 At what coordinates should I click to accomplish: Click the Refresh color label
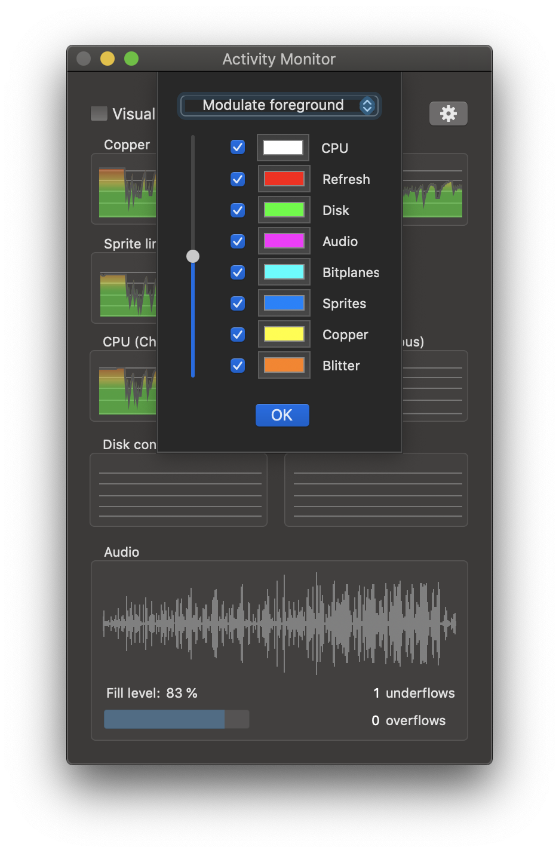tap(346, 179)
